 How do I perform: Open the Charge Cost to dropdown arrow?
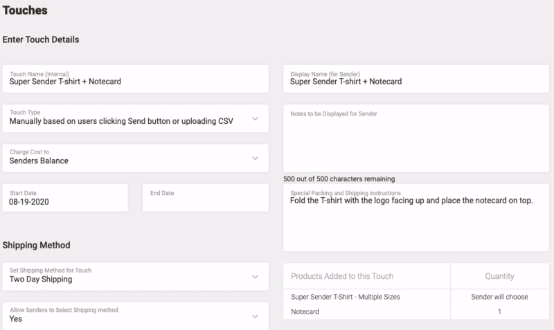click(255, 158)
